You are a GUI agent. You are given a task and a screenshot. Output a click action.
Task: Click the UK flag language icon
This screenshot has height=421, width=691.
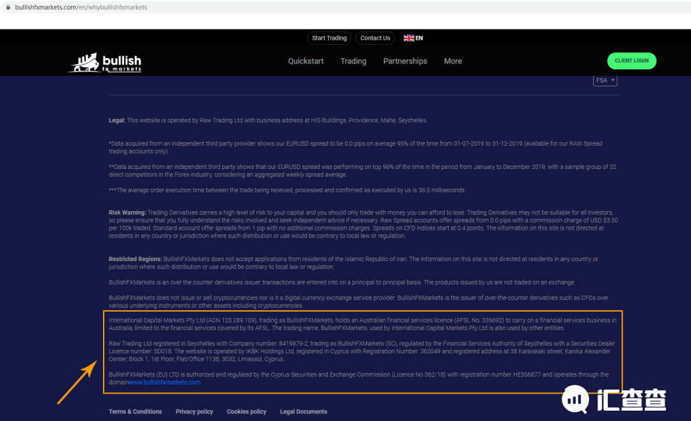408,38
